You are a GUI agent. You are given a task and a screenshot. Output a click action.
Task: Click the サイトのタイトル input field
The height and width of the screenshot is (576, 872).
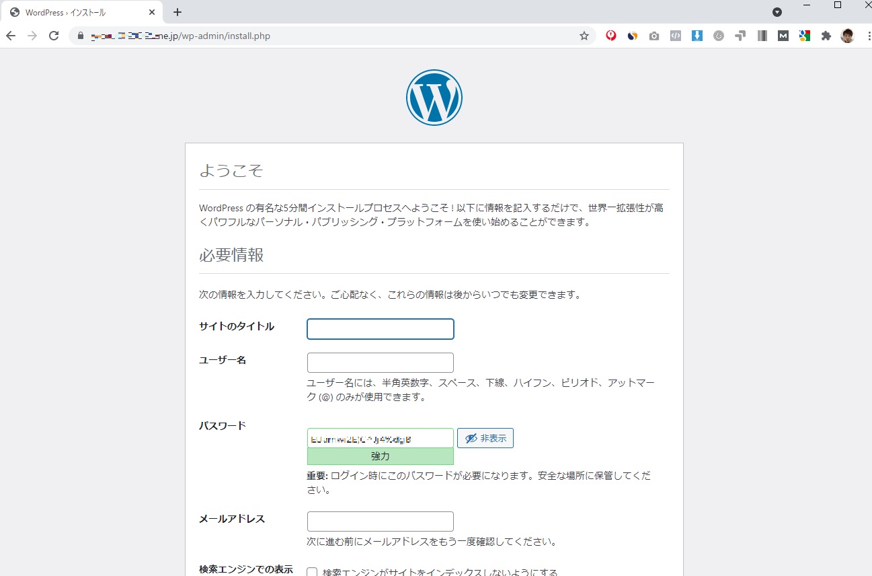coord(380,329)
